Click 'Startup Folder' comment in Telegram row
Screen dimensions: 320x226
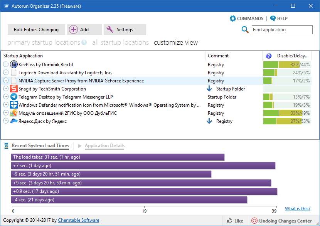222,97
